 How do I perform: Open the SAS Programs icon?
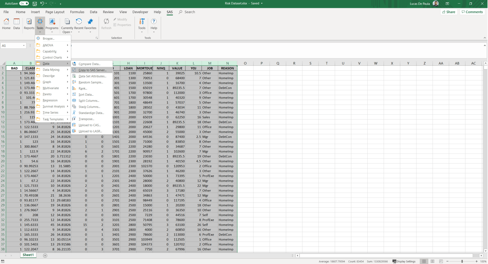(52, 24)
